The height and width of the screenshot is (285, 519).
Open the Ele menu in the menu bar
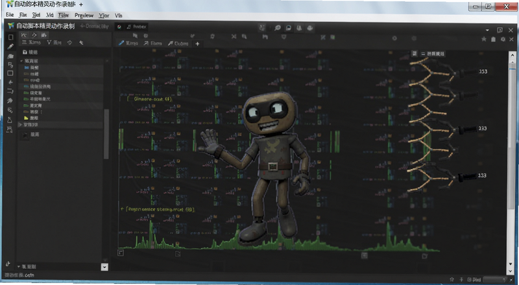coord(10,15)
